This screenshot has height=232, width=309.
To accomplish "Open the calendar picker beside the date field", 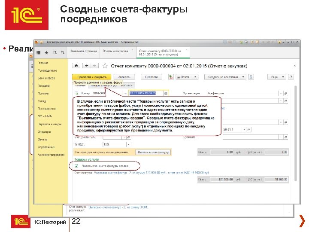I will [x=166, y=93].
